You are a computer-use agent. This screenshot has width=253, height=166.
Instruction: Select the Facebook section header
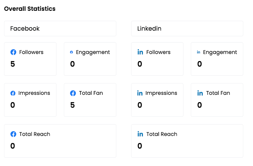tap(60, 28)
